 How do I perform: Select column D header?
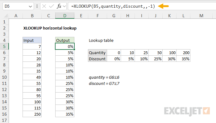point(65,16)
